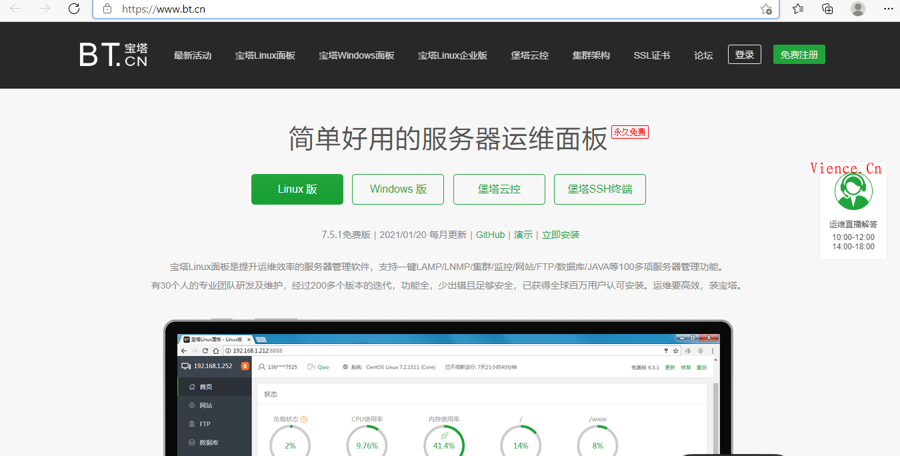This screenshot has width=900, height=456.
Task: Click the green 免费注册 button
Action: click(799, 55)
